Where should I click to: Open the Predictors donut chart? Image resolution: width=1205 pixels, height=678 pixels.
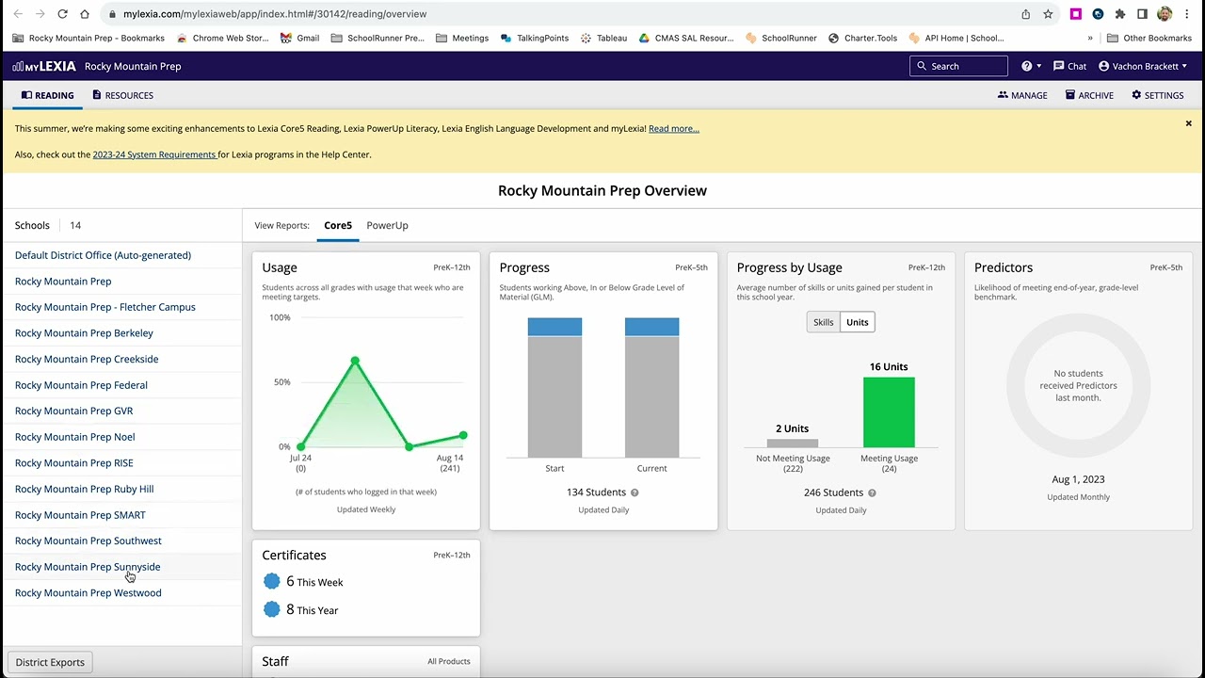click(1078, 386)
